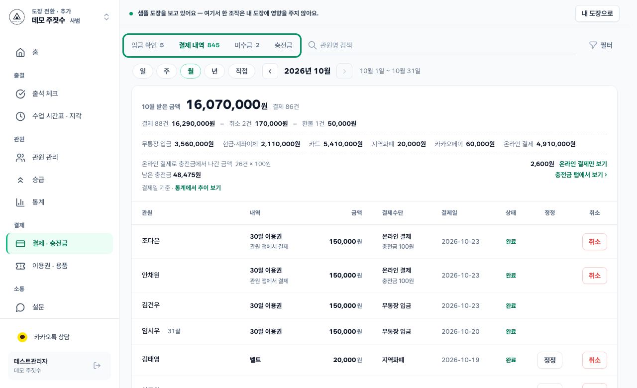Viewport: 637px width, 388px height.
Task: Open 통계 in sidebar
Action: (60, 202)
